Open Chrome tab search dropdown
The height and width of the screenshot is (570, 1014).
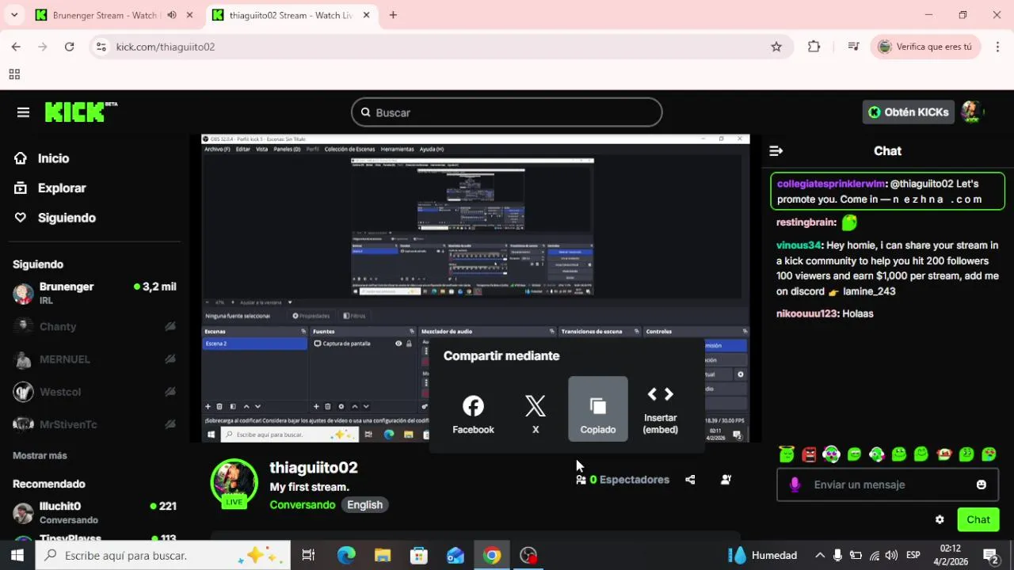14,15
